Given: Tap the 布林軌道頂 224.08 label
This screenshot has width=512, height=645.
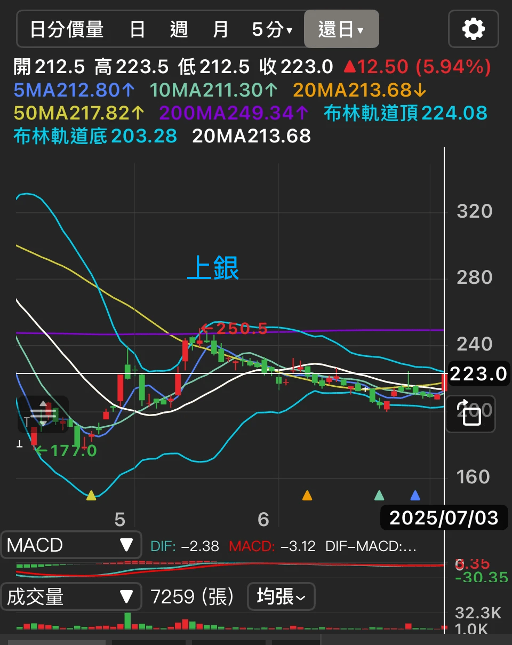Looking at the screenshot, I should point(406,113).
